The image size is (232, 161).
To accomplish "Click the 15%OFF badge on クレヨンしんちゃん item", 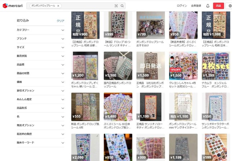I will pos(176,70).
